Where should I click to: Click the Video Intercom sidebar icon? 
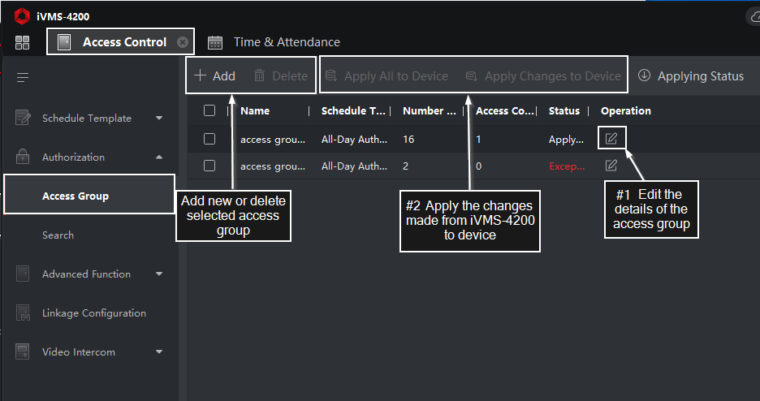tap(23, 351)
